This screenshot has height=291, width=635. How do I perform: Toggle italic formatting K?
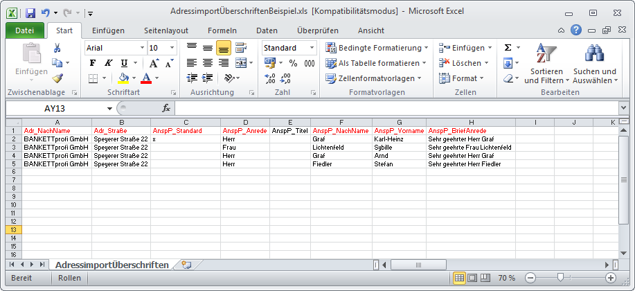(108, 63)
